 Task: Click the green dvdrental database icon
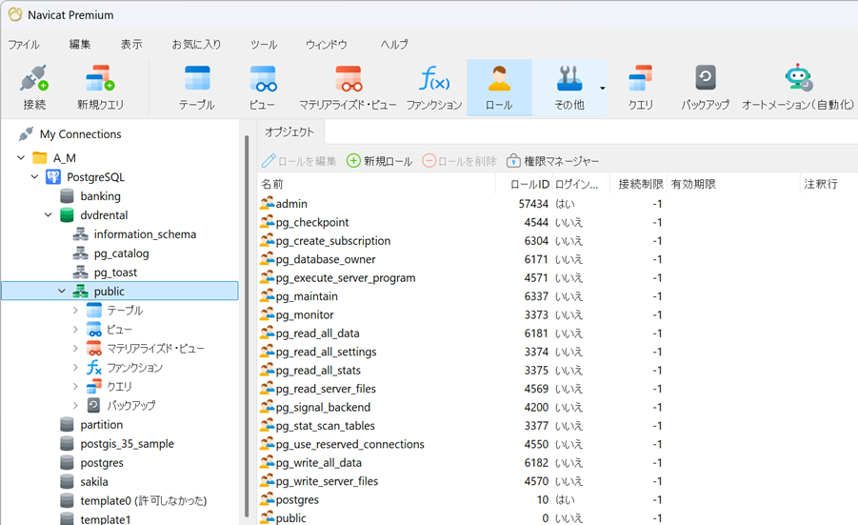pos(67,215)
